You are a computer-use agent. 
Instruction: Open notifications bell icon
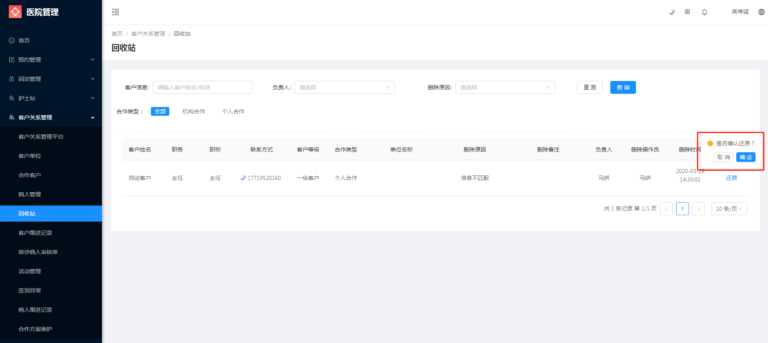(x=705, y=12)
